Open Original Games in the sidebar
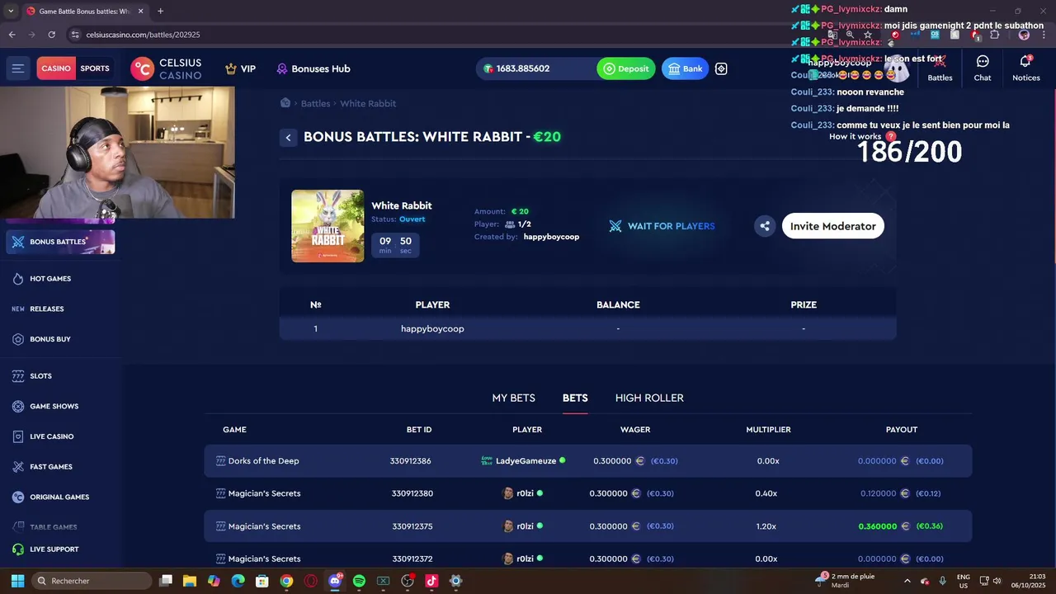 click(59, 497)
